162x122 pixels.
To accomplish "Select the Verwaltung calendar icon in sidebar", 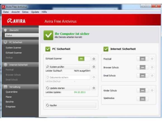I will pos(5,87).
